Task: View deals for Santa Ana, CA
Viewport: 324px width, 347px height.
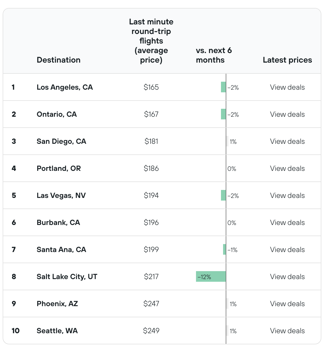Action: [x=287, y=250]
